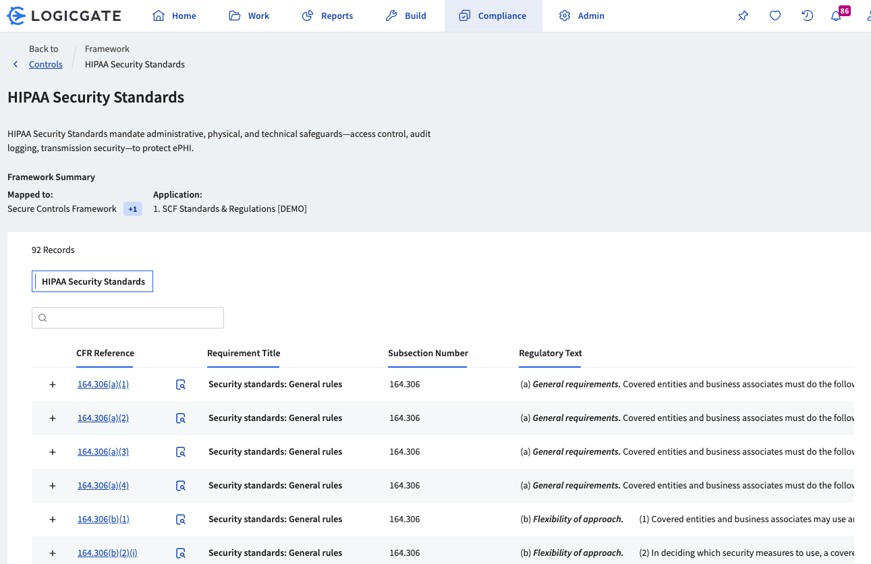Expand row 164.306(a)(1)

pos(53,385)
